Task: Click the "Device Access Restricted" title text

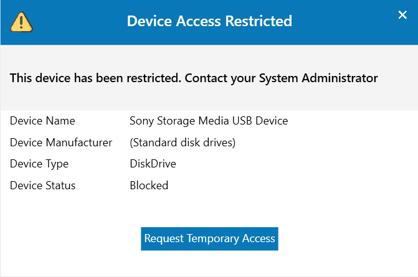Action: pyautogui.click(x=209, y=21)
